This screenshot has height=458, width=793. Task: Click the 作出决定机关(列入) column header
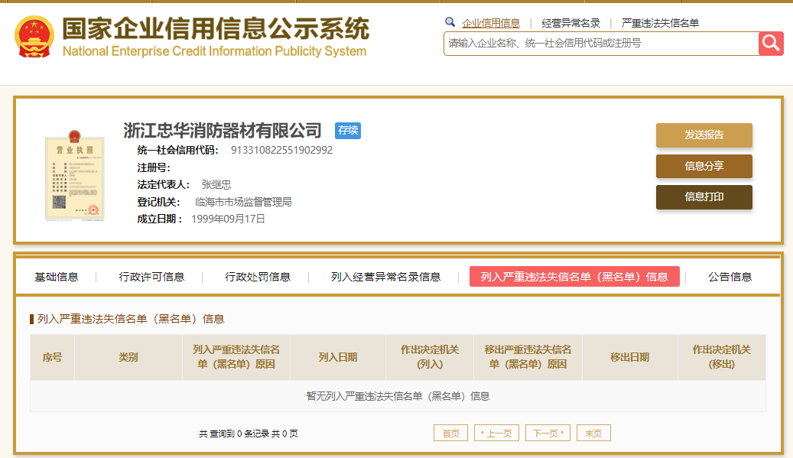coord(429,357)
